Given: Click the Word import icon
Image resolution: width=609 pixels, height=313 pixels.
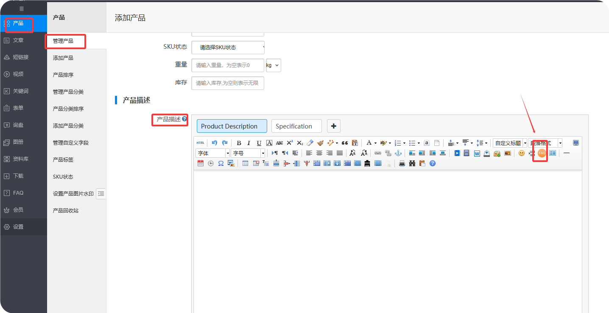Looking at the screenshot, I should point(477,154).
